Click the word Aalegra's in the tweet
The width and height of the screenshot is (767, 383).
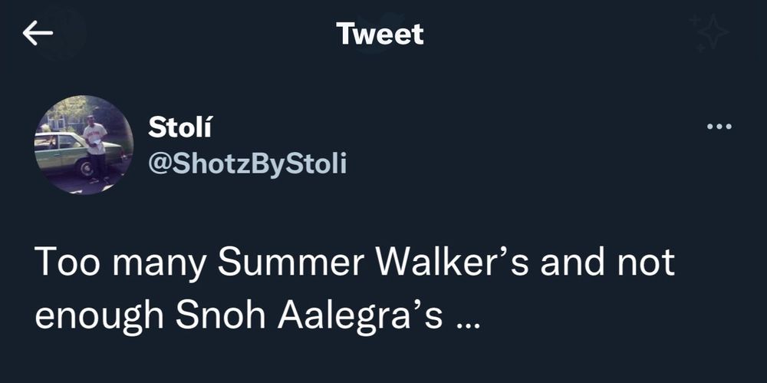tap(360, 318)
